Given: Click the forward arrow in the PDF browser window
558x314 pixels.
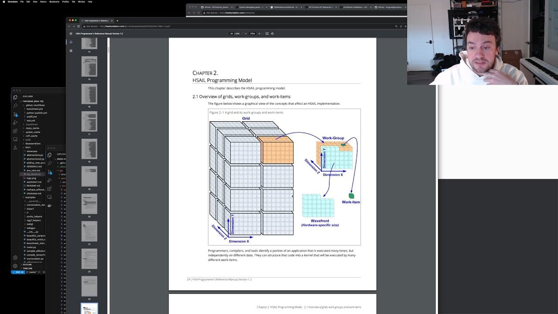Looking at the screenshot, I should [74, 26].
